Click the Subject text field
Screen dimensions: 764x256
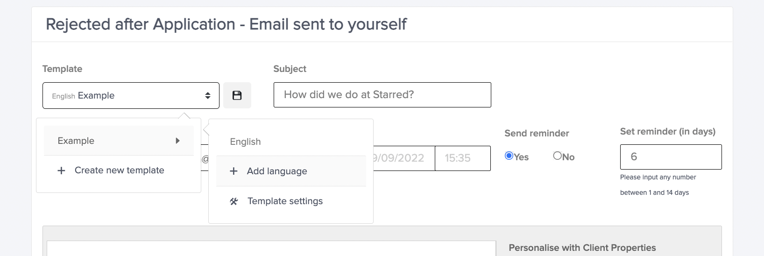click(x=382, y=95)
